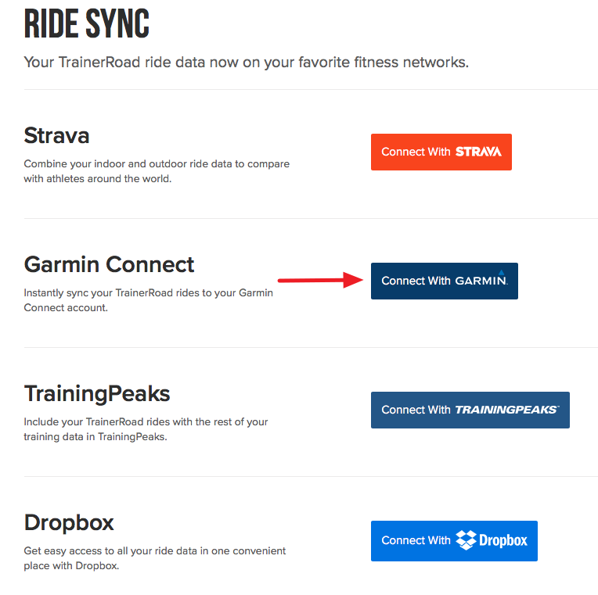The width and height of the screenshot is (598, 595).
Task: Click the Strava description about athletes
Action: point(157,171)
